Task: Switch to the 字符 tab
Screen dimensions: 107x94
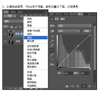Action: tap(66, 14)
